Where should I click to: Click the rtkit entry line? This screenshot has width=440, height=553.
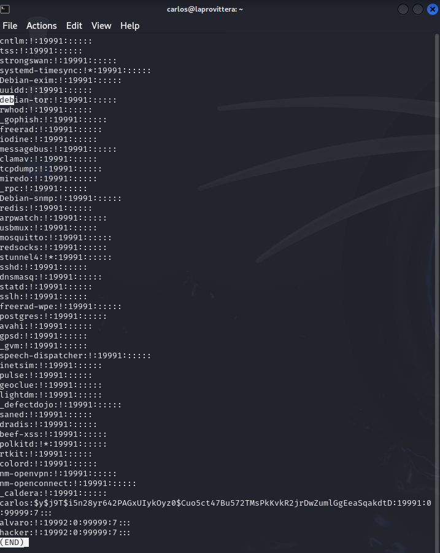pyautogui.click(x=46, y=454)
